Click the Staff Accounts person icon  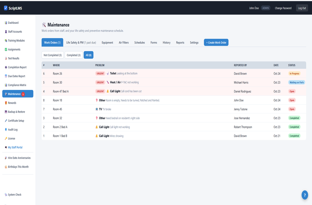6,32
